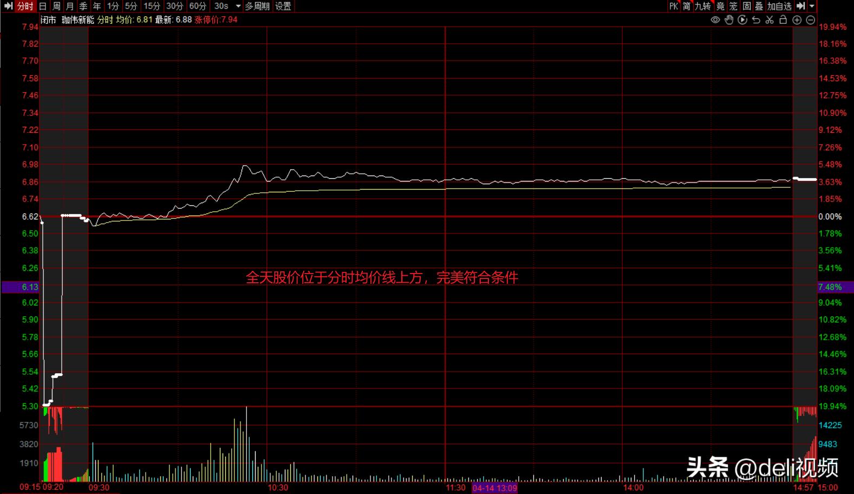The image size is (854, 494).
Task: Select the 15分 period tab
Action: tap(152, 6)
